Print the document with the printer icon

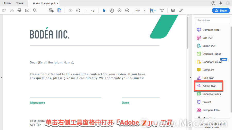(x=19, y=11)
